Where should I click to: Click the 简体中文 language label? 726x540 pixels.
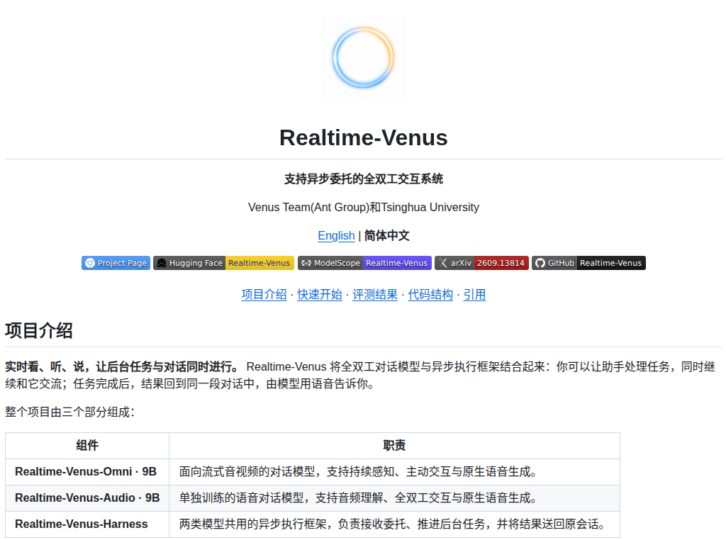387,235
